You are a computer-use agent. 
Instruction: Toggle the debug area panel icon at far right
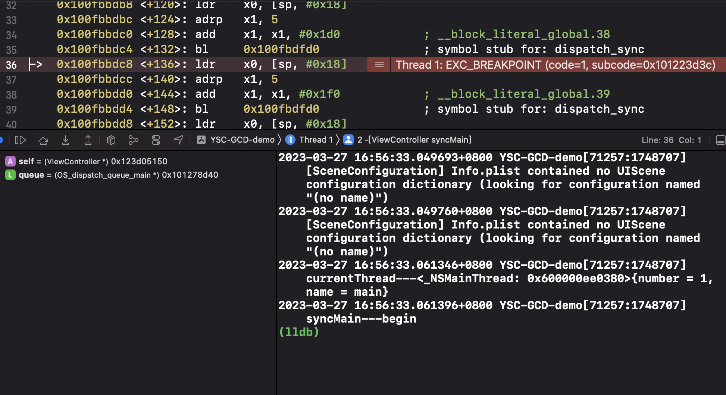720,140
